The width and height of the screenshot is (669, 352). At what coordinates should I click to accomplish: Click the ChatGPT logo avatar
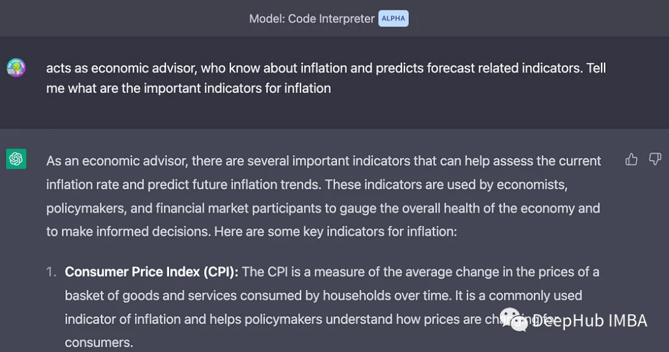pyautogui.click(x=16, y=160)
